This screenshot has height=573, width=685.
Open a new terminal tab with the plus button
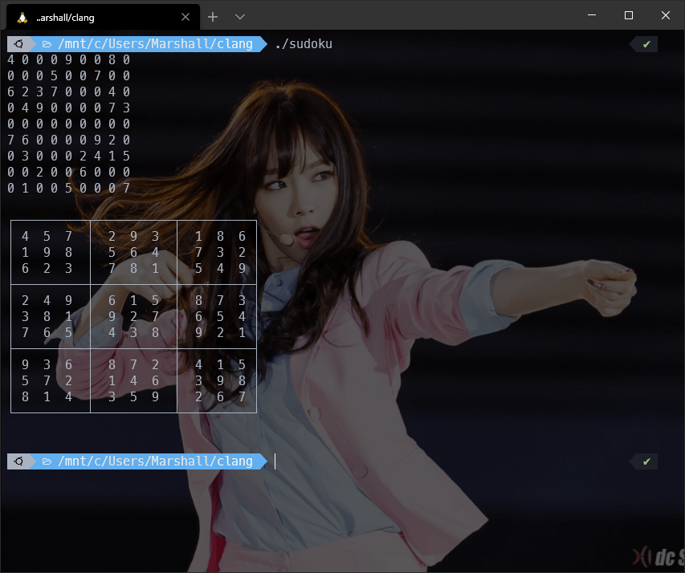pyautogui.click(x=211, y=16)
